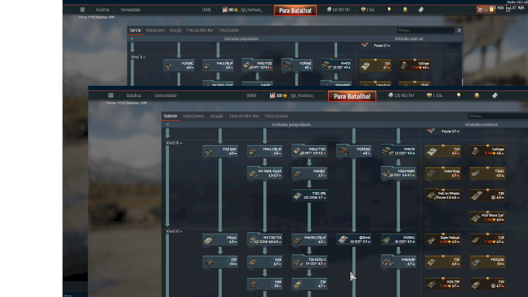Select the premium Cobra King tank

point(443,174)
